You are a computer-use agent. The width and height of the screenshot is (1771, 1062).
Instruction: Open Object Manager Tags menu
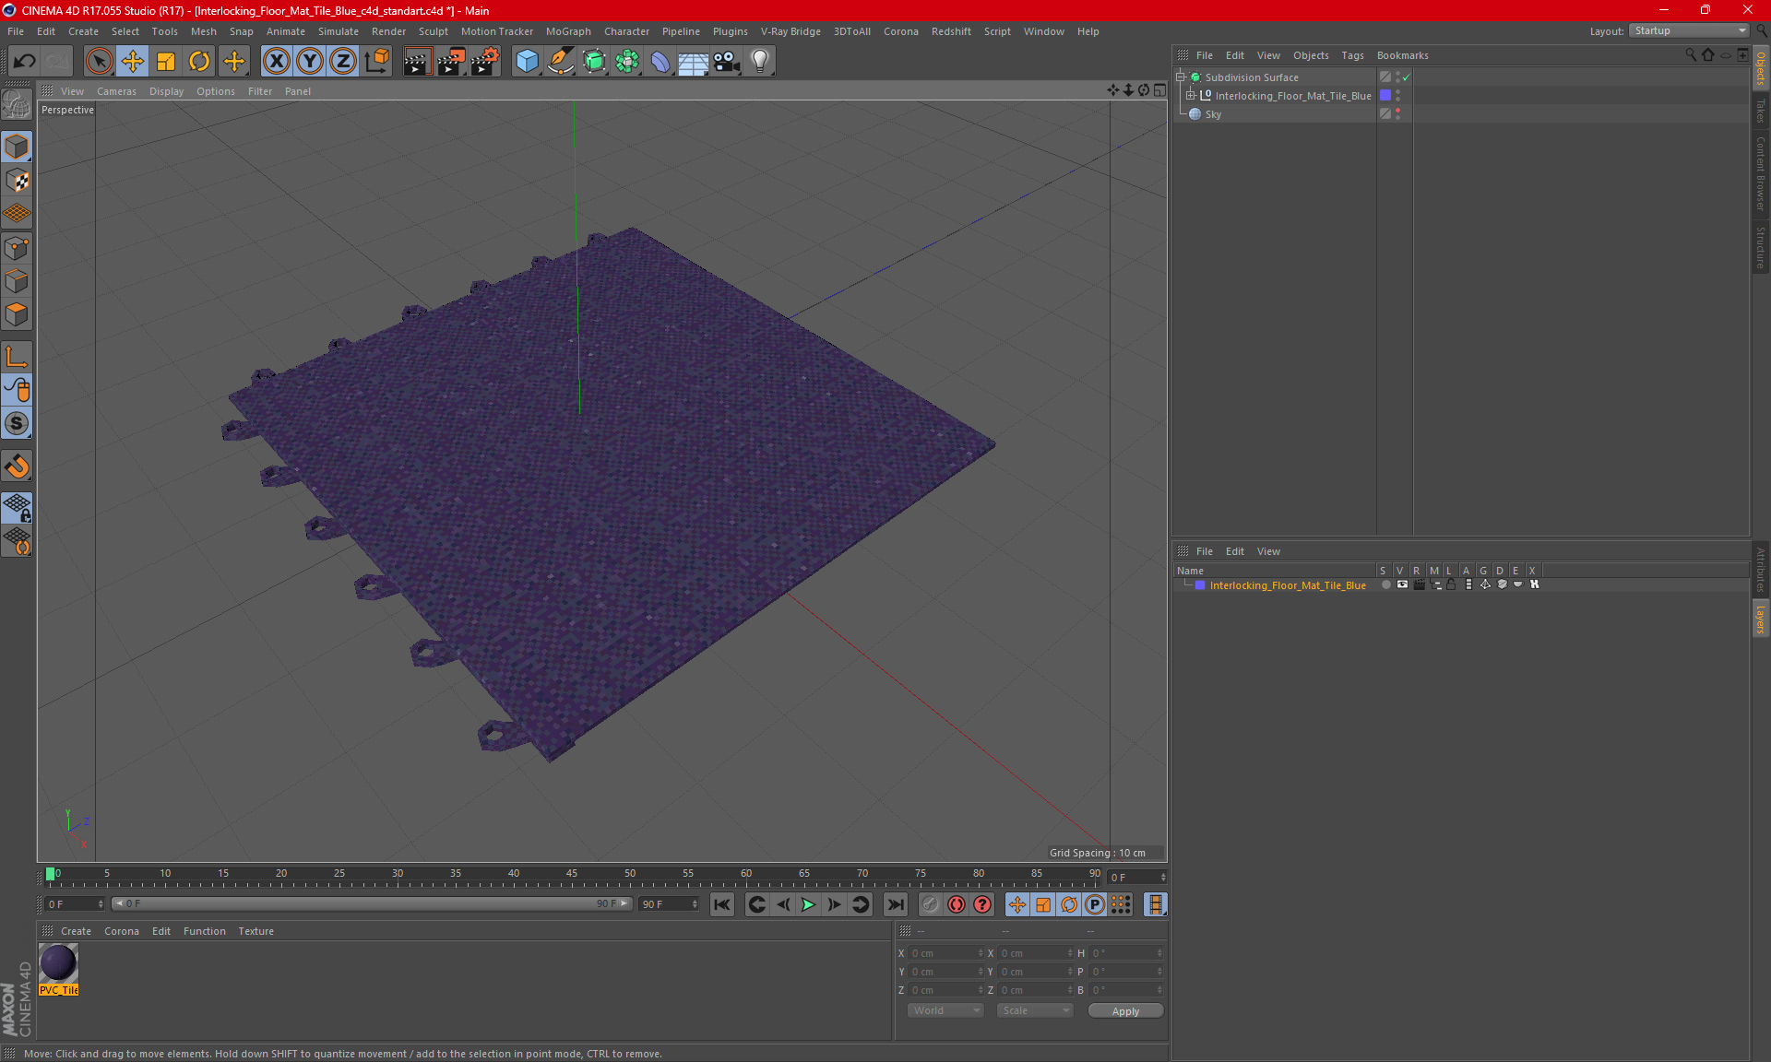coord(1352,55)
